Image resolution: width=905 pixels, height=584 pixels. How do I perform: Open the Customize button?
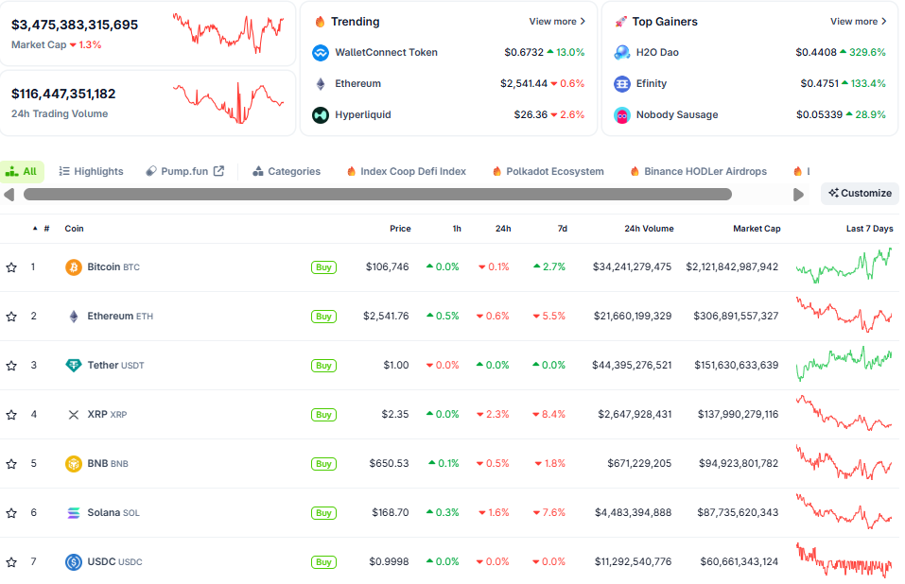click(x=860, y=193)
